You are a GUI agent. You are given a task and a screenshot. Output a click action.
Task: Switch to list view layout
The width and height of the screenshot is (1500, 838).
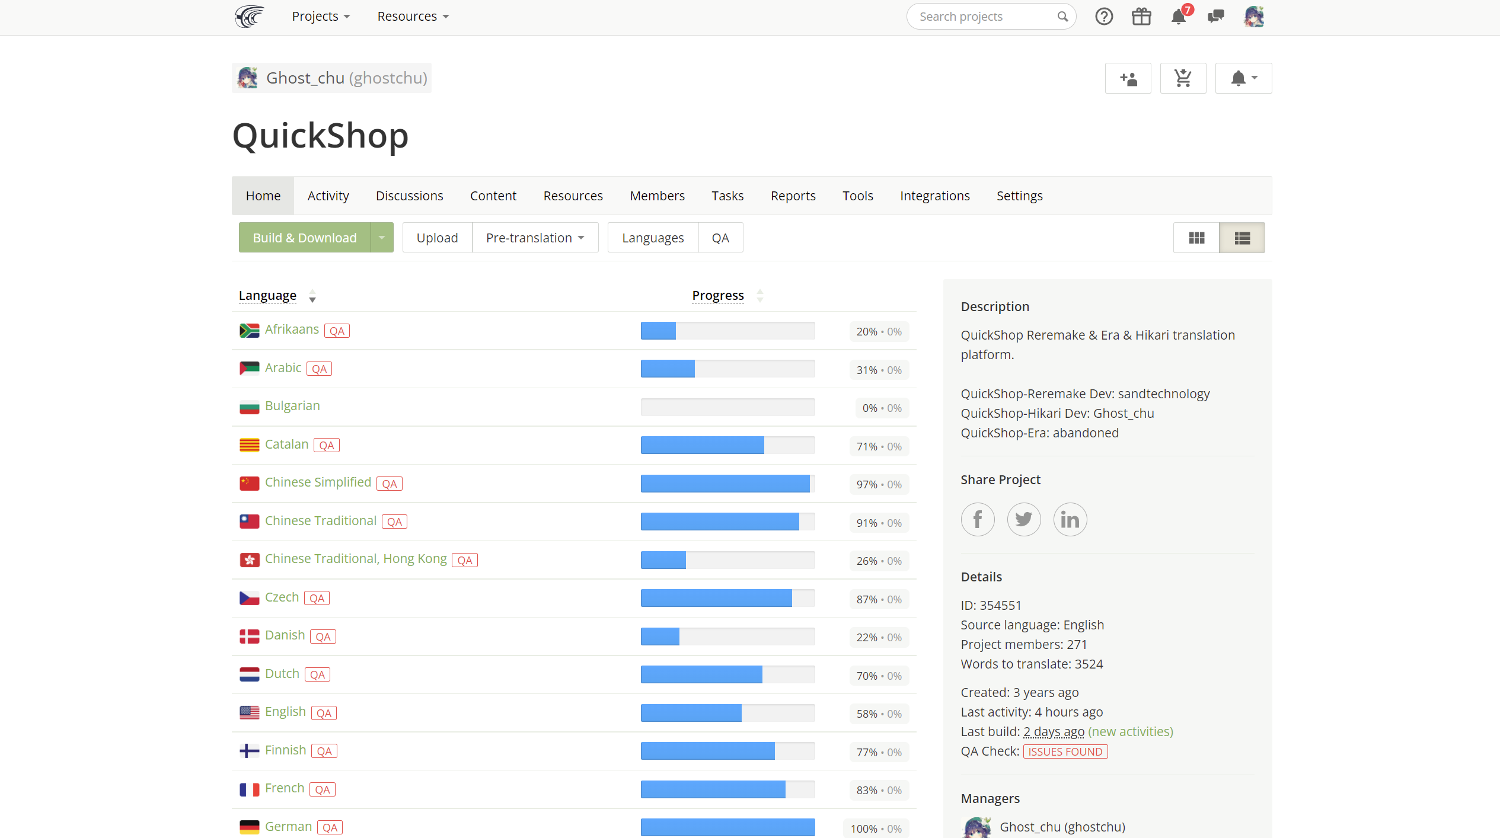[x=1242, y=238]
